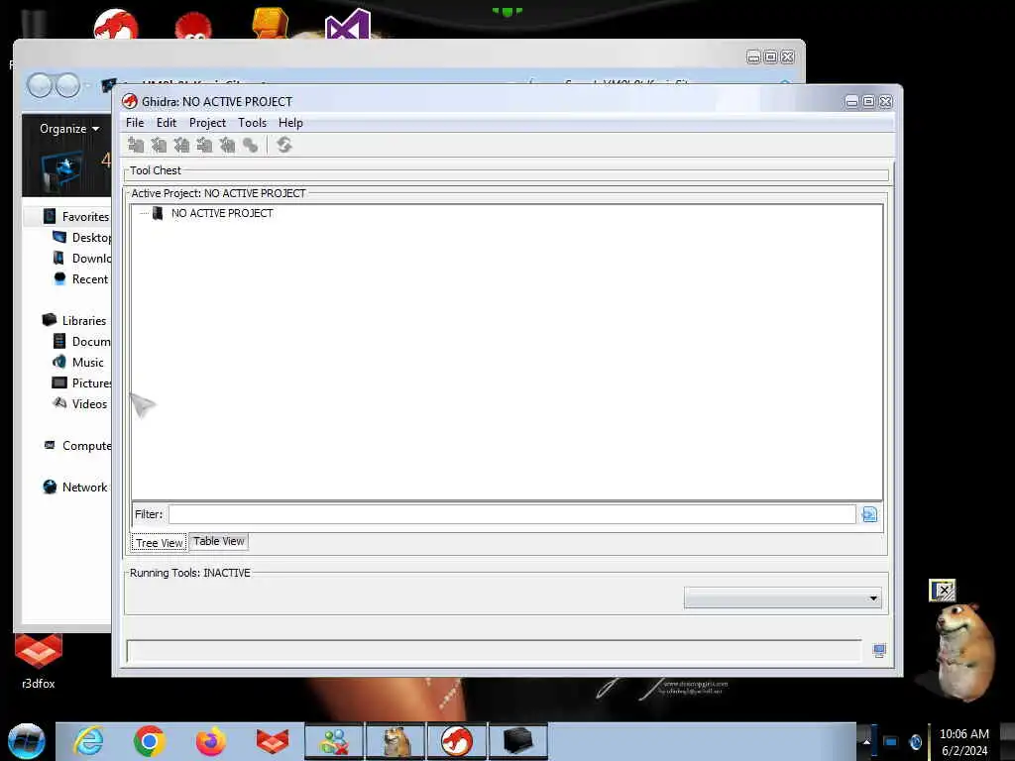The width and height of the screenshot is (1015, 761).
Task: Open Documents library in Explorer
Action: (x=91, y=341)
